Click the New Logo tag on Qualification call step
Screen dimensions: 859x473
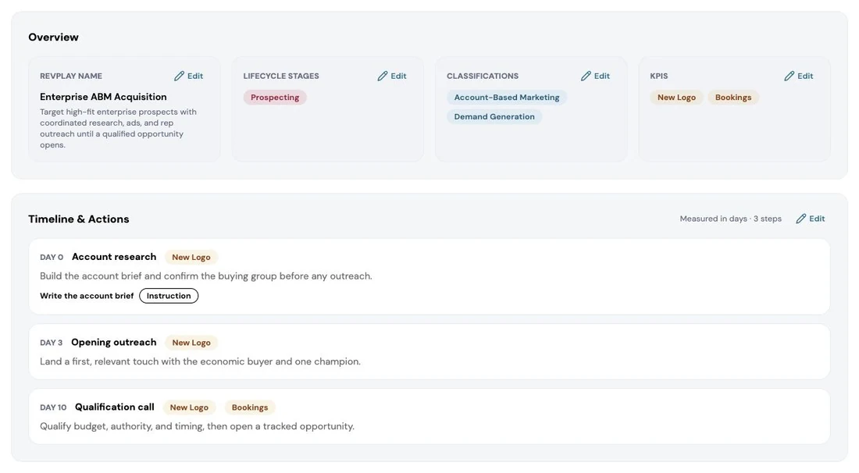click(189, 407)
